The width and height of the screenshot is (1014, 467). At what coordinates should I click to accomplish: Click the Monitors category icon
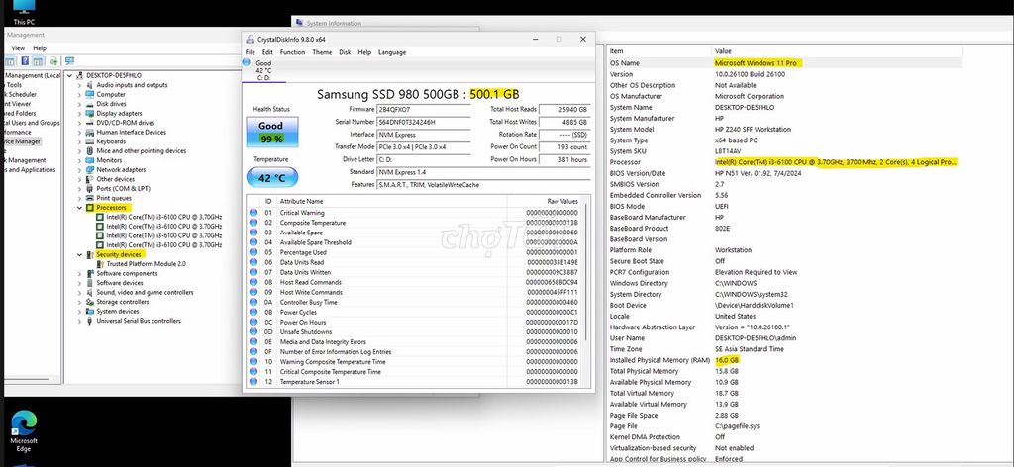coord(89,160)
